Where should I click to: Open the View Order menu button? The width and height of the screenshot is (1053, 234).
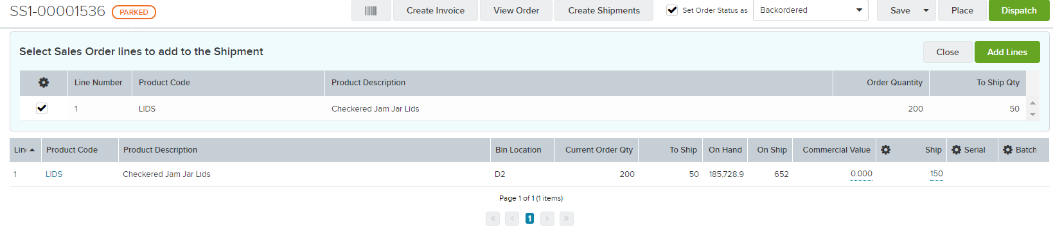(x=516, y=10)
